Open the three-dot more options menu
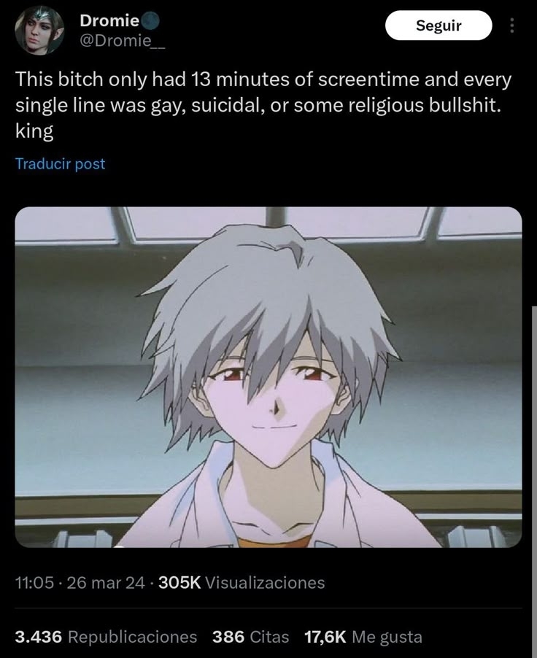The image size is (537, 658). click(511, 26)
